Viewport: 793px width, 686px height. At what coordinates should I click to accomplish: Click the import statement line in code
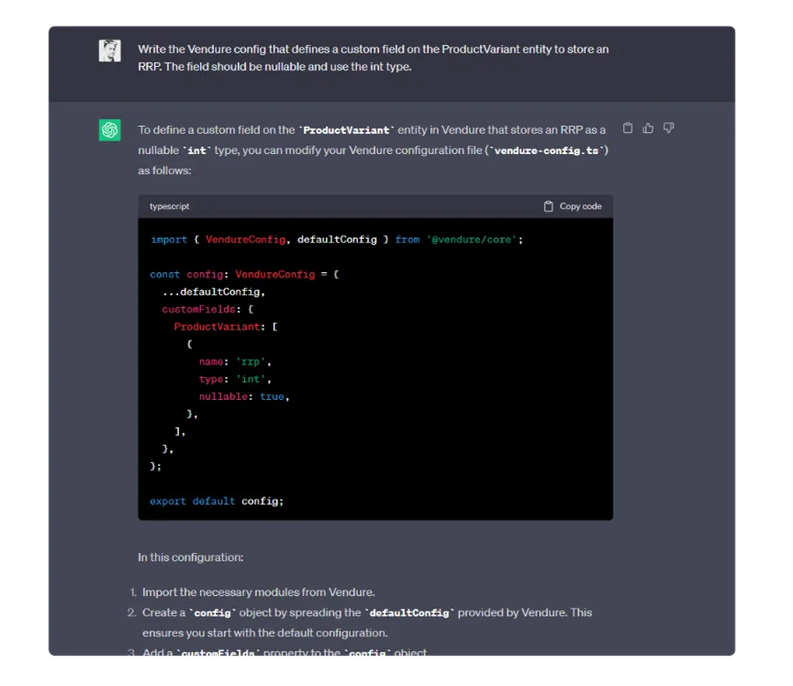[x=337, y=240]
